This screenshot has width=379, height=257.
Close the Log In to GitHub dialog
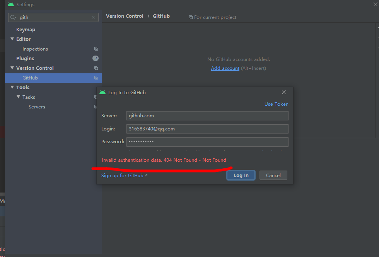click(284, 92)
